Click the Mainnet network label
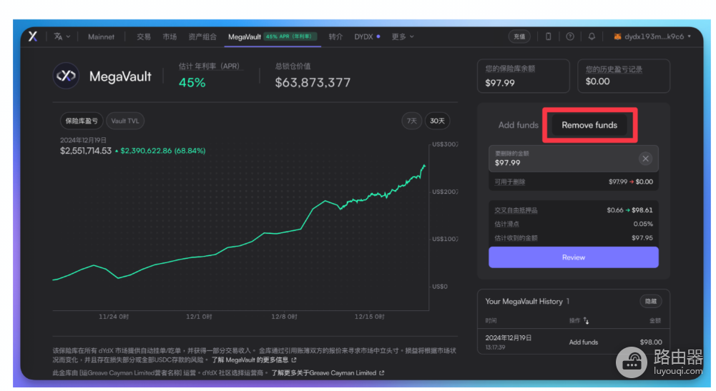 pyautogui.click(x=101, y=36)
